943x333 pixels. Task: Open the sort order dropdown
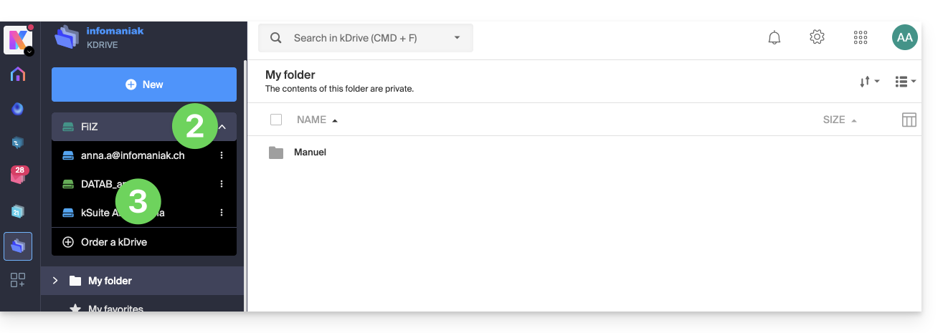click(x=869, y=82)
